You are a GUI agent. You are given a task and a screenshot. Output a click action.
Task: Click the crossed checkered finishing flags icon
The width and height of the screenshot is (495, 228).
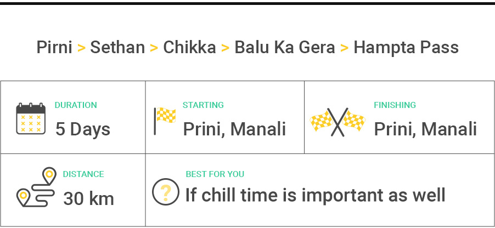click(x=338, y=121)
